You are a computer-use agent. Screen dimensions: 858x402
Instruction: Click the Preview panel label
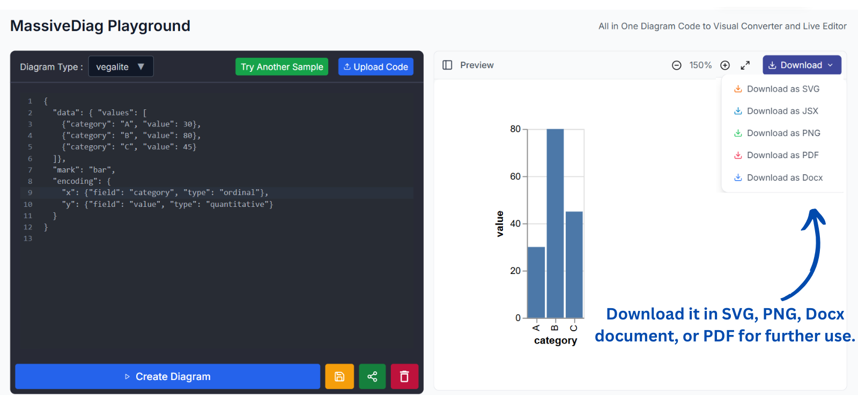[477, 65]
